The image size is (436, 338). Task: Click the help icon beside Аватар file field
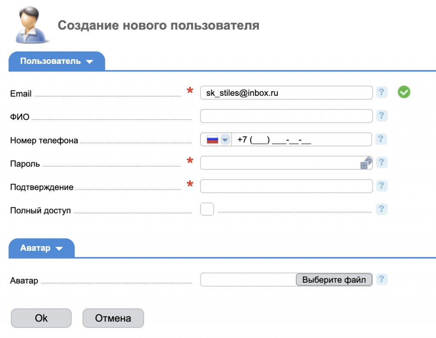pos(381,279)
